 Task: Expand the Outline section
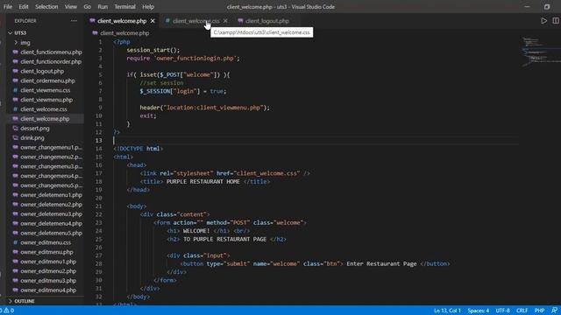point(25,301)
